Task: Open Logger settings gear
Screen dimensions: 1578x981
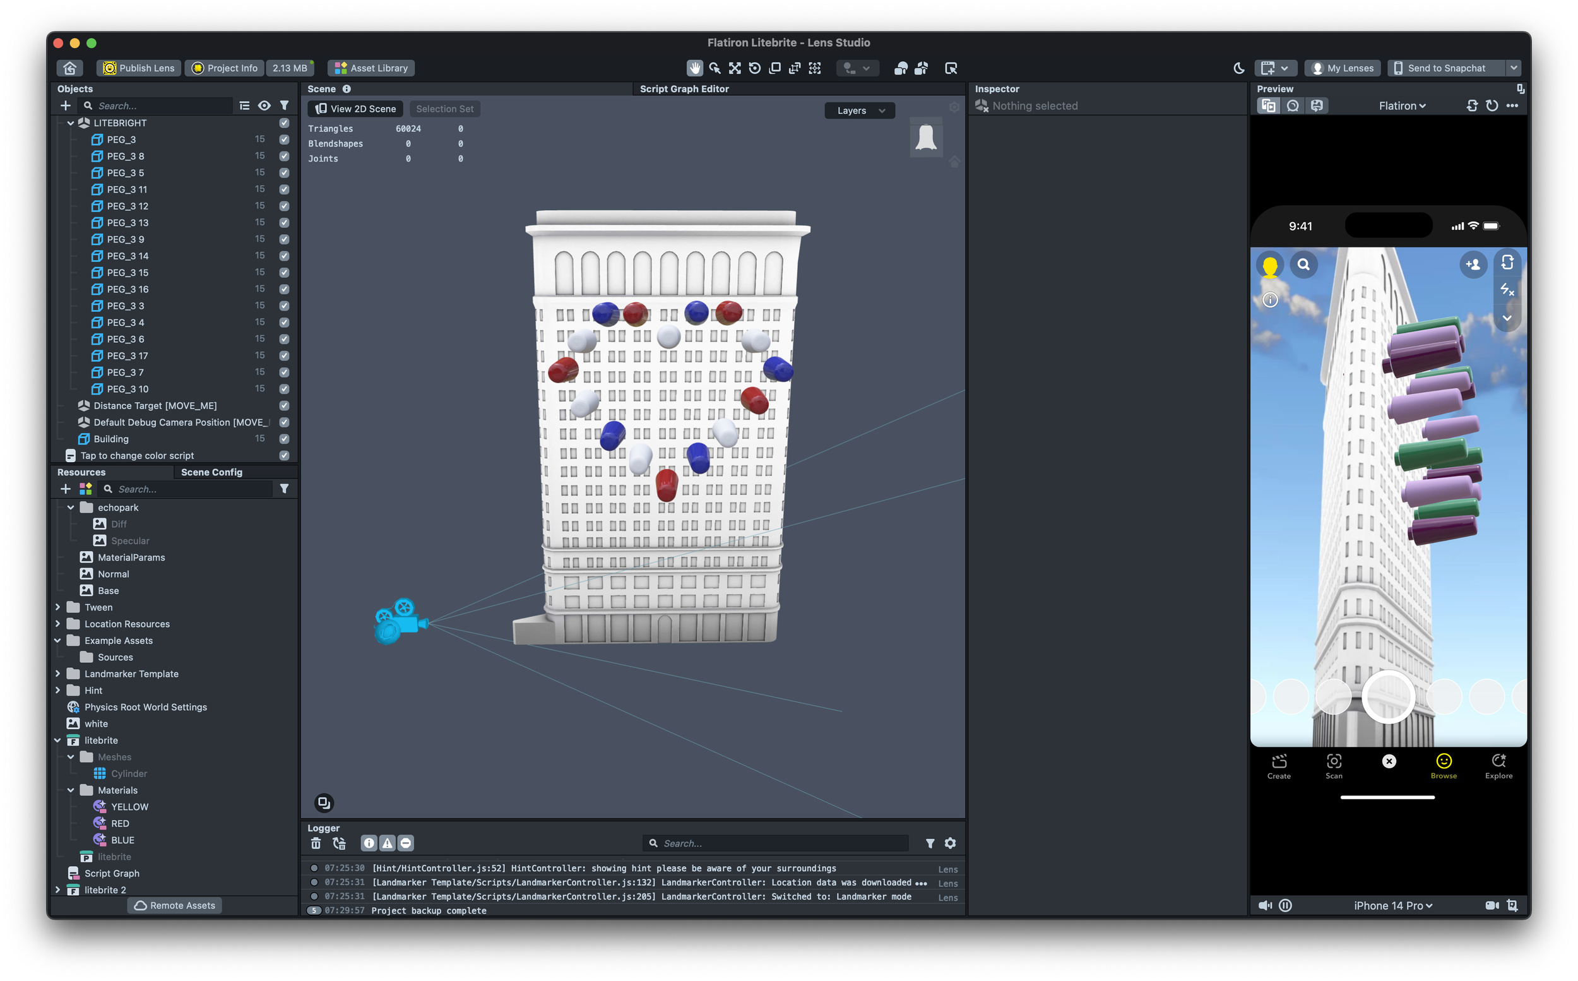Action: [x=950, y=843]
